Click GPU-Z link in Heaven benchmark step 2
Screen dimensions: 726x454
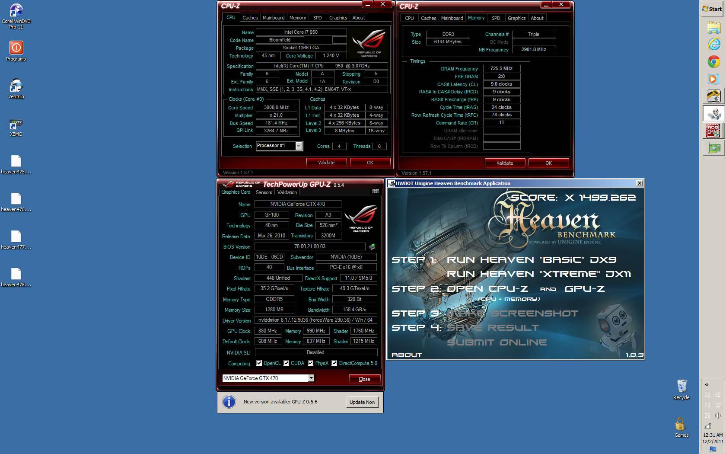[584, 289]
